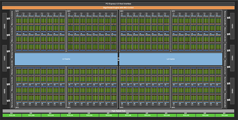Screen dimensions: 238x120
Task: Click the left L2 Cache block
Action: pos(67,59)
